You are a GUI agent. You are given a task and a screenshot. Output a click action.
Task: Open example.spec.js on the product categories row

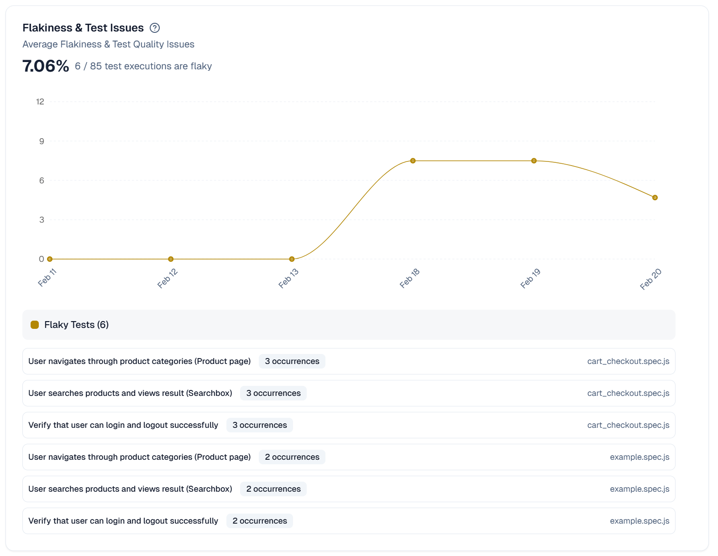(x=639, y=457)
